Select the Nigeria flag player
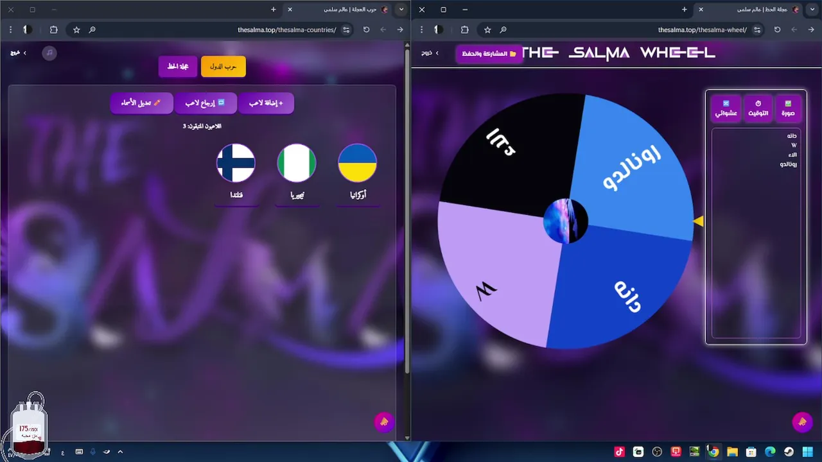 click(x=297, y=163)
